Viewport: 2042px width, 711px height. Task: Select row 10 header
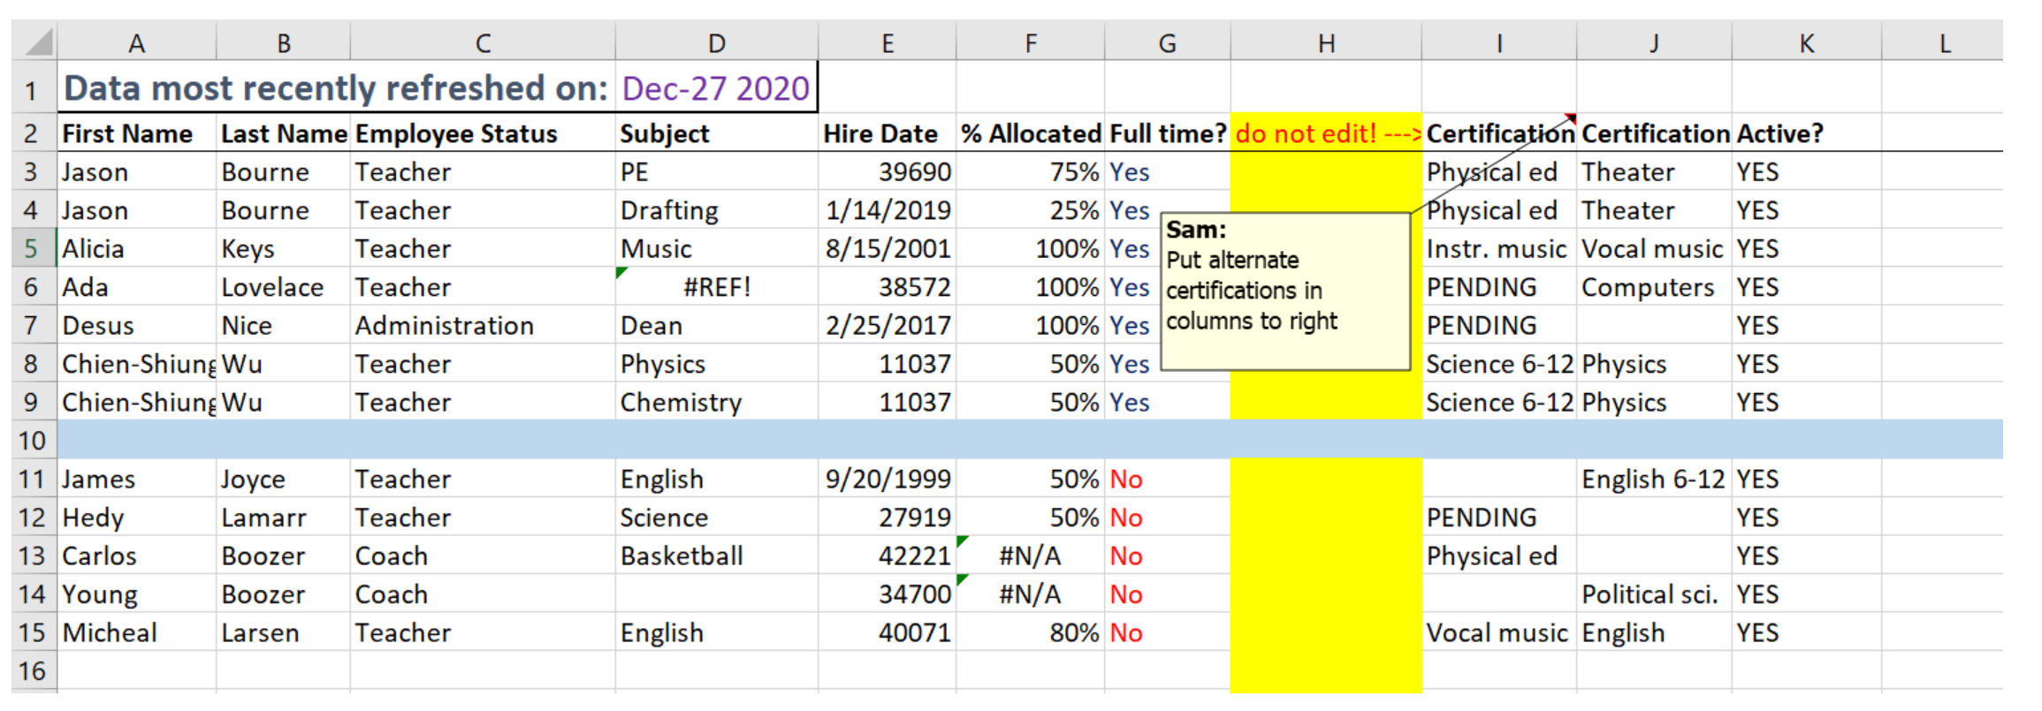(x=33, y=440)
